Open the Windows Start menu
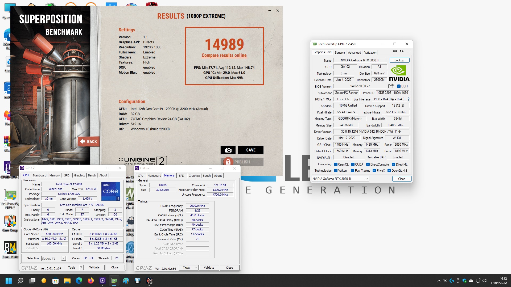Viewport: 511px width, 287px height. [9, 281]
